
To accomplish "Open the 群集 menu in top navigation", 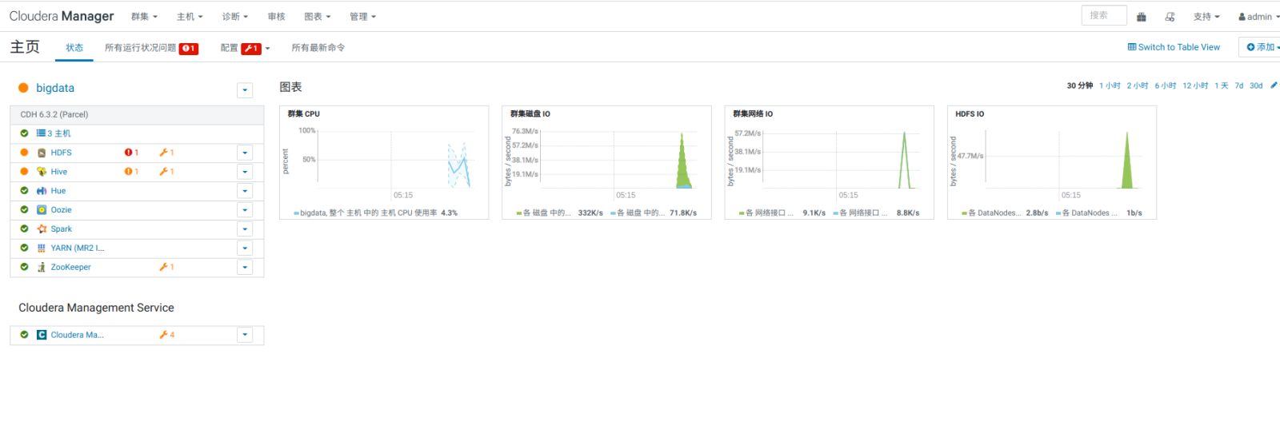I will 144,17.
